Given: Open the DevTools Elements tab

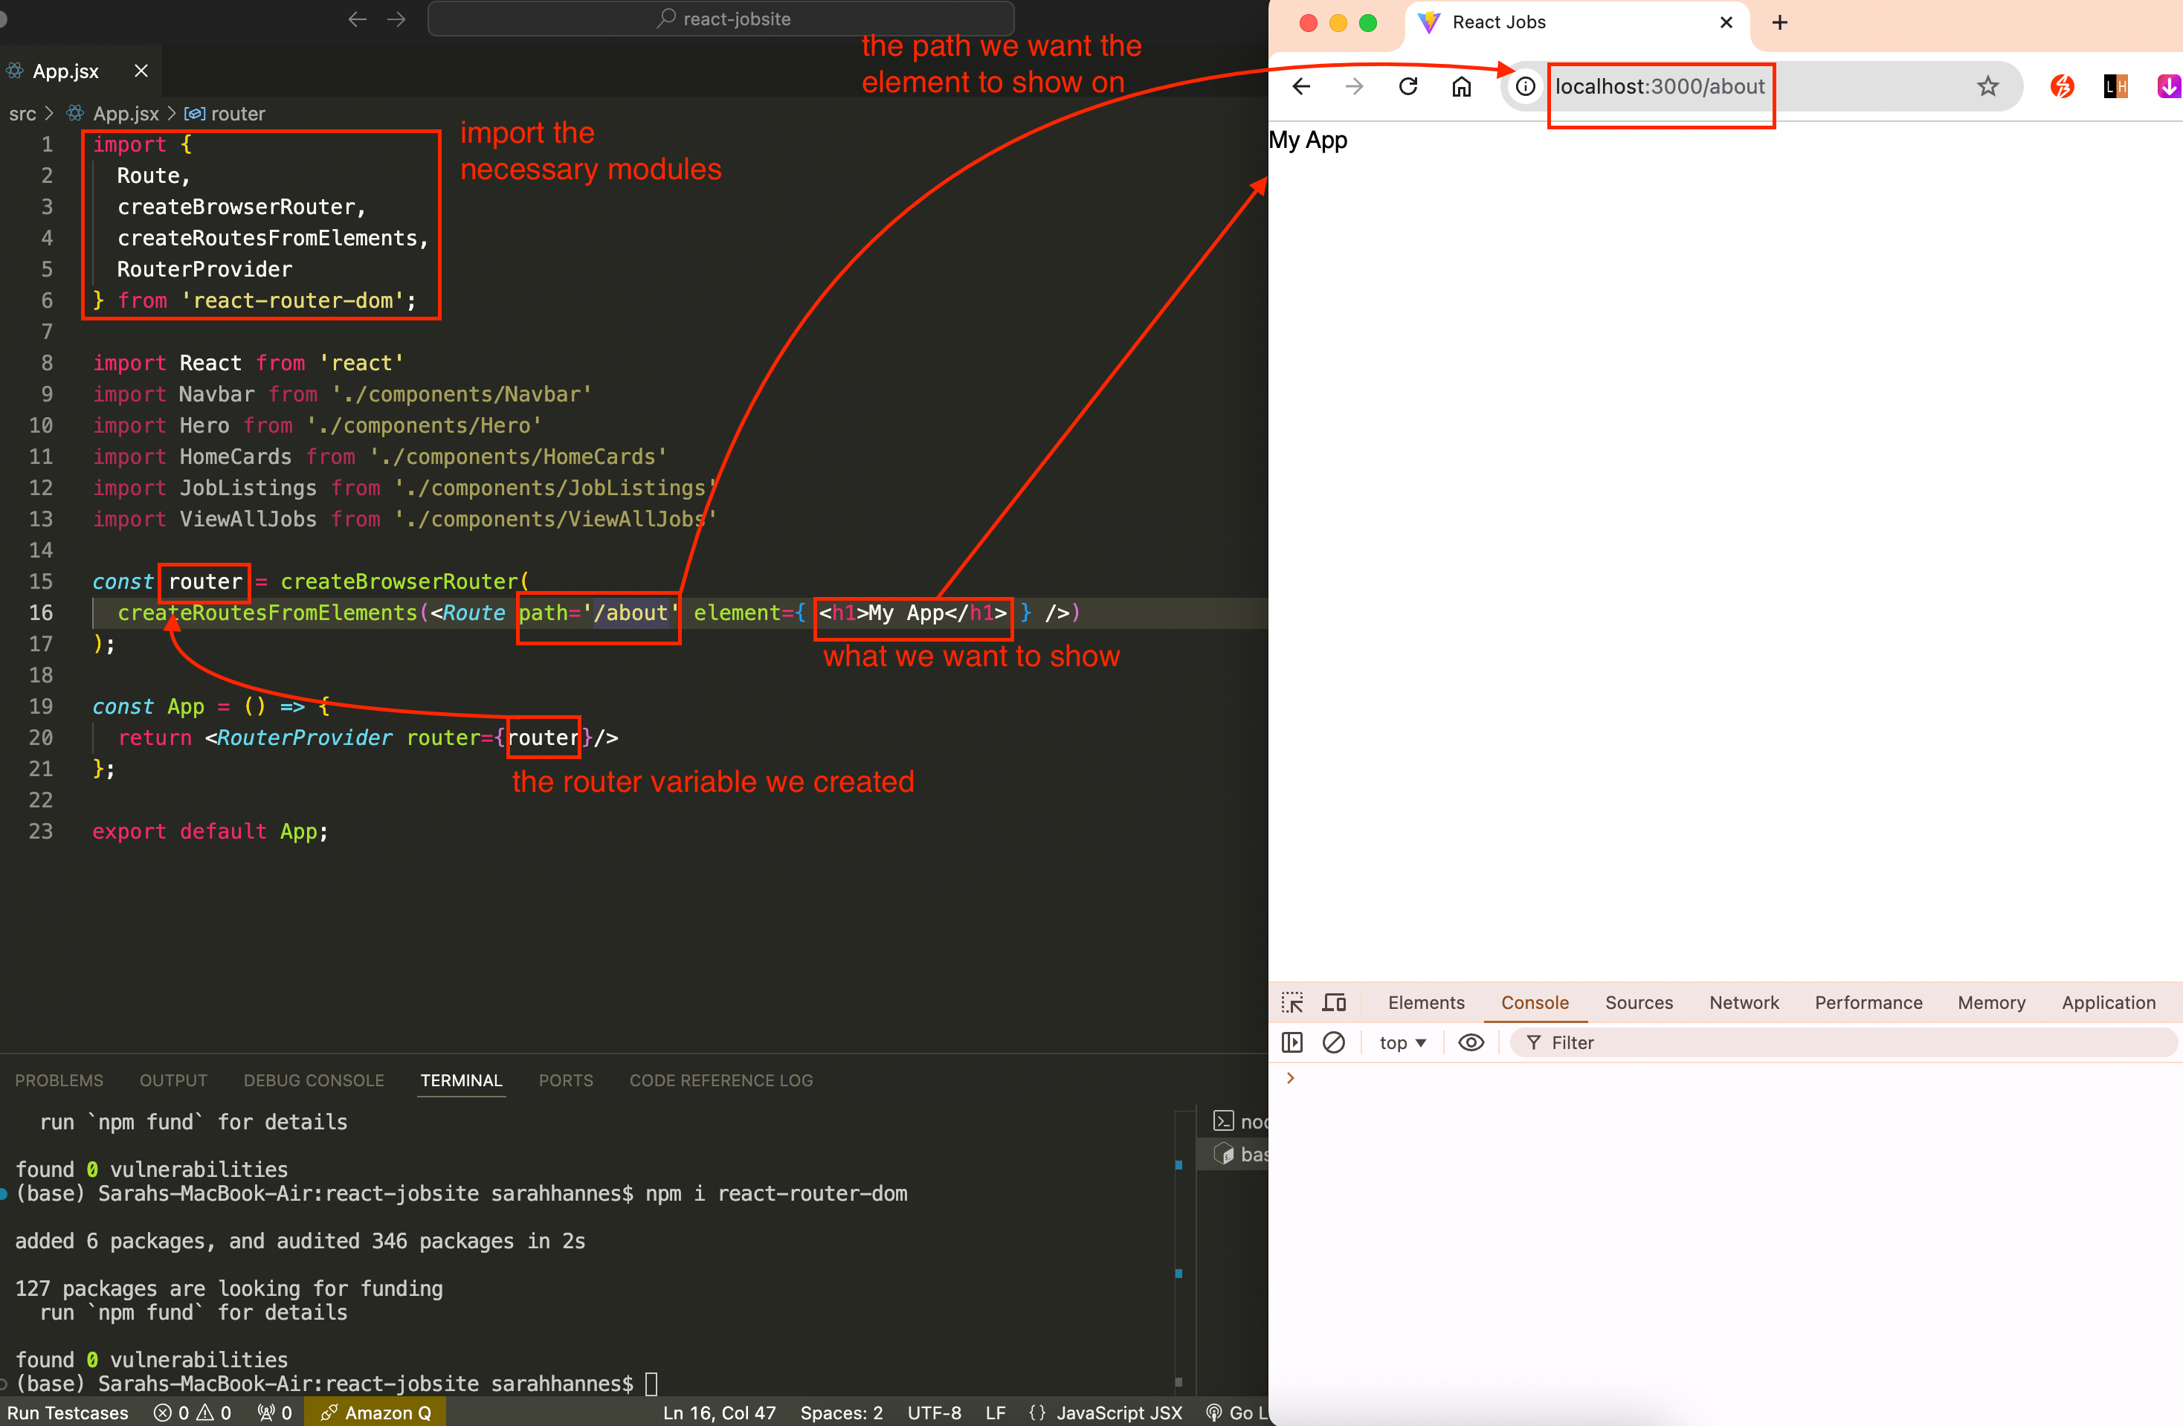Looking at the screenshot, I should pos(1426,1002).
